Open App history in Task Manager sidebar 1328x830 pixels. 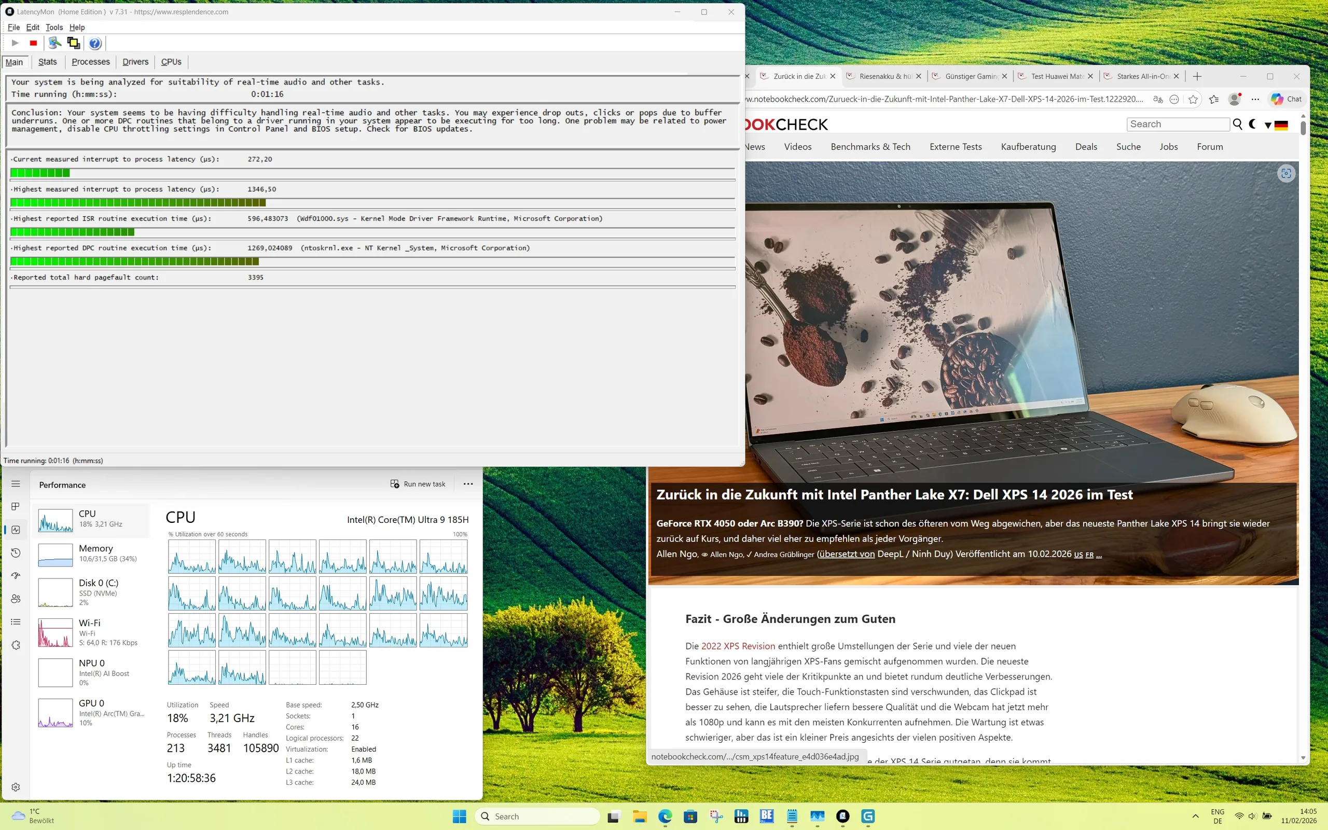click(16, 553)
